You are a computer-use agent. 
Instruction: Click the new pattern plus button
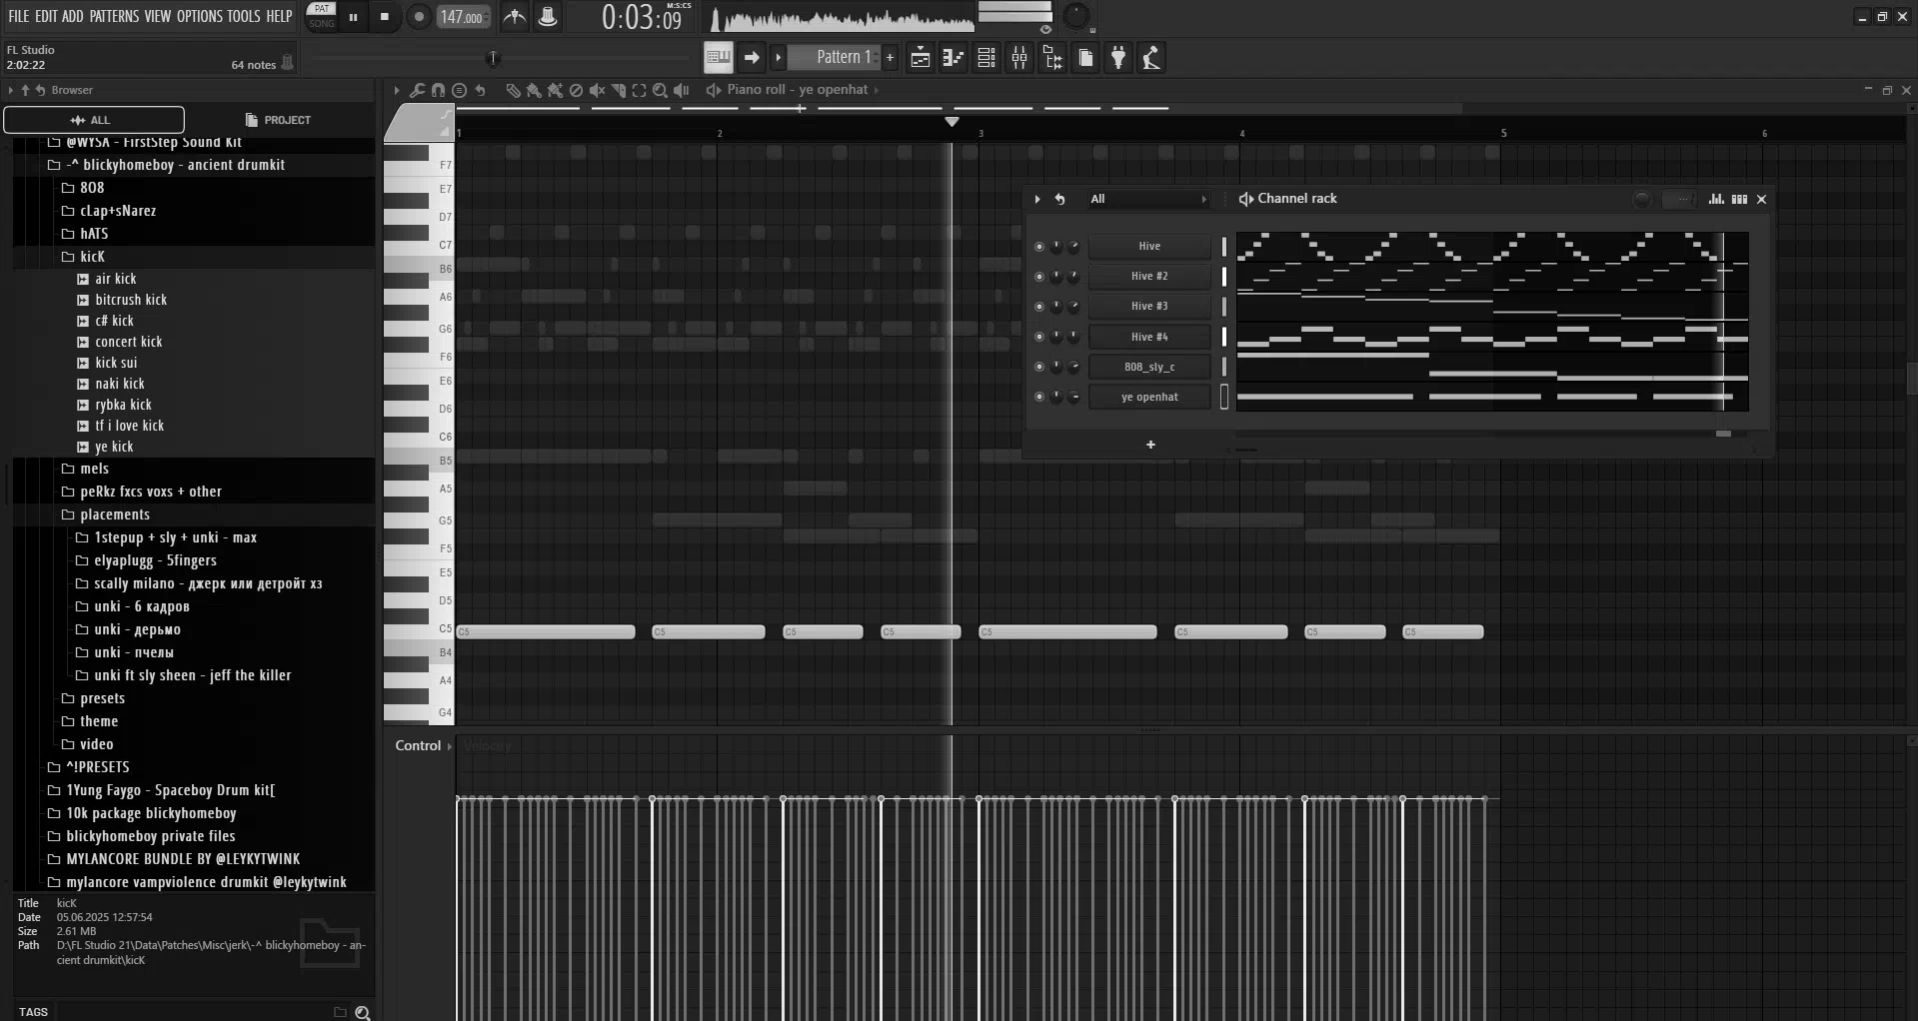pyautogui.click(x=890, y=58)
